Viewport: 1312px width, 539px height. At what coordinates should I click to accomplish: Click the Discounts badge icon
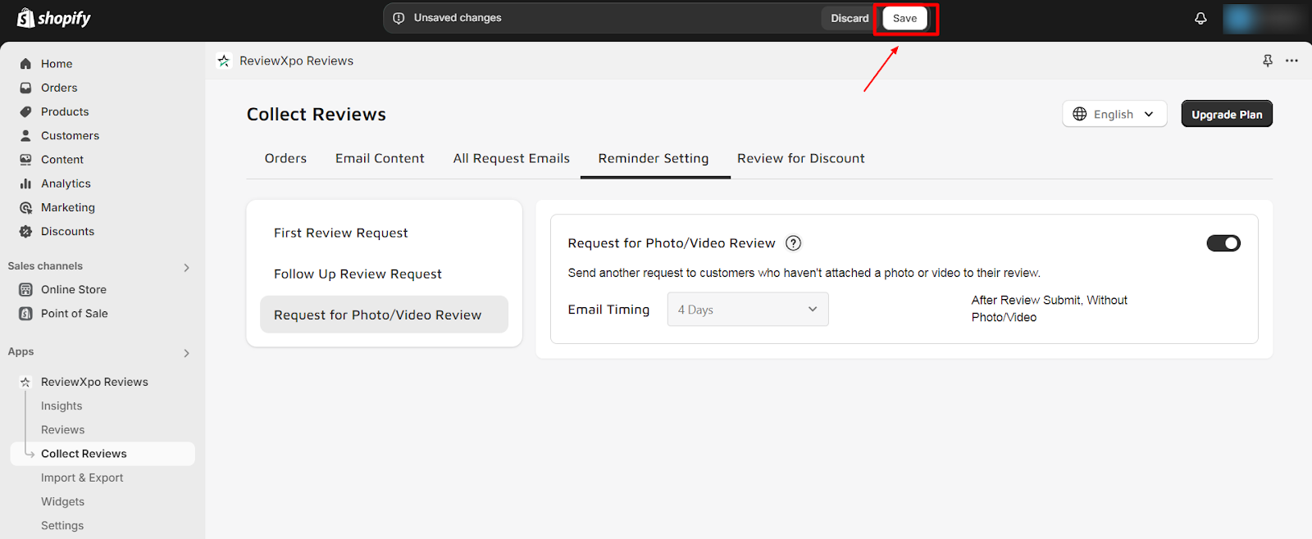25,231
